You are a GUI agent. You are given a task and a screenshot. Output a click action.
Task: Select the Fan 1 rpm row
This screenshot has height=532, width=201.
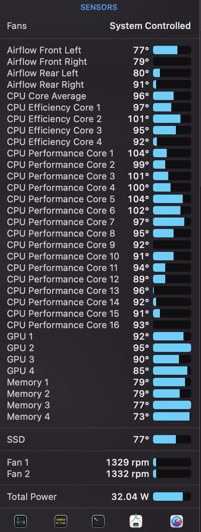coord(99,463)
